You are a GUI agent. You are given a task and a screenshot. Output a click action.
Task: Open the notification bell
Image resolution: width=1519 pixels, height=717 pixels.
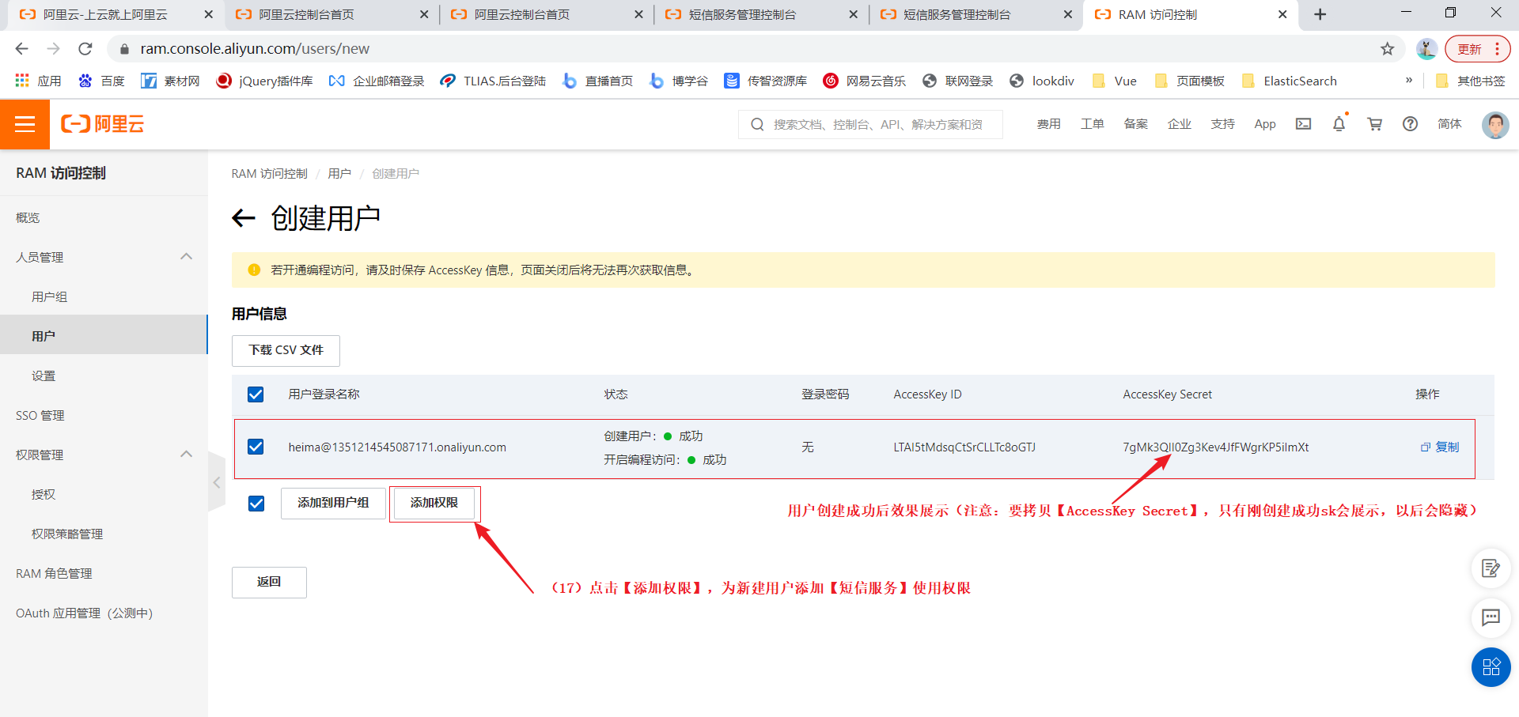click(x=1339, y=124)
